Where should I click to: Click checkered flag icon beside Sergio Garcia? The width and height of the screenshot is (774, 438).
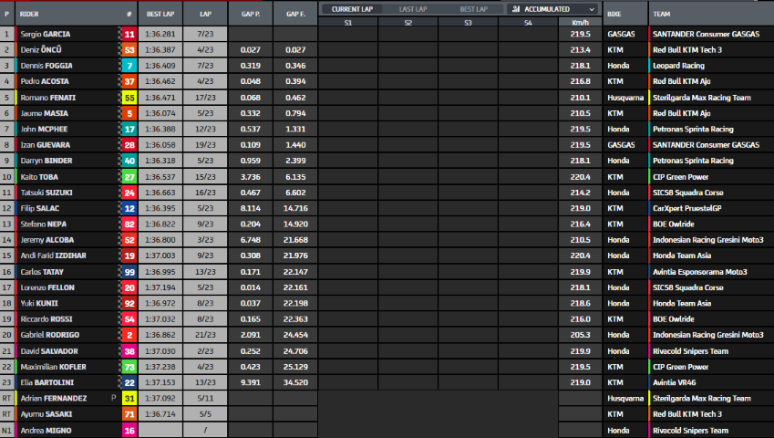pos(119,34)
